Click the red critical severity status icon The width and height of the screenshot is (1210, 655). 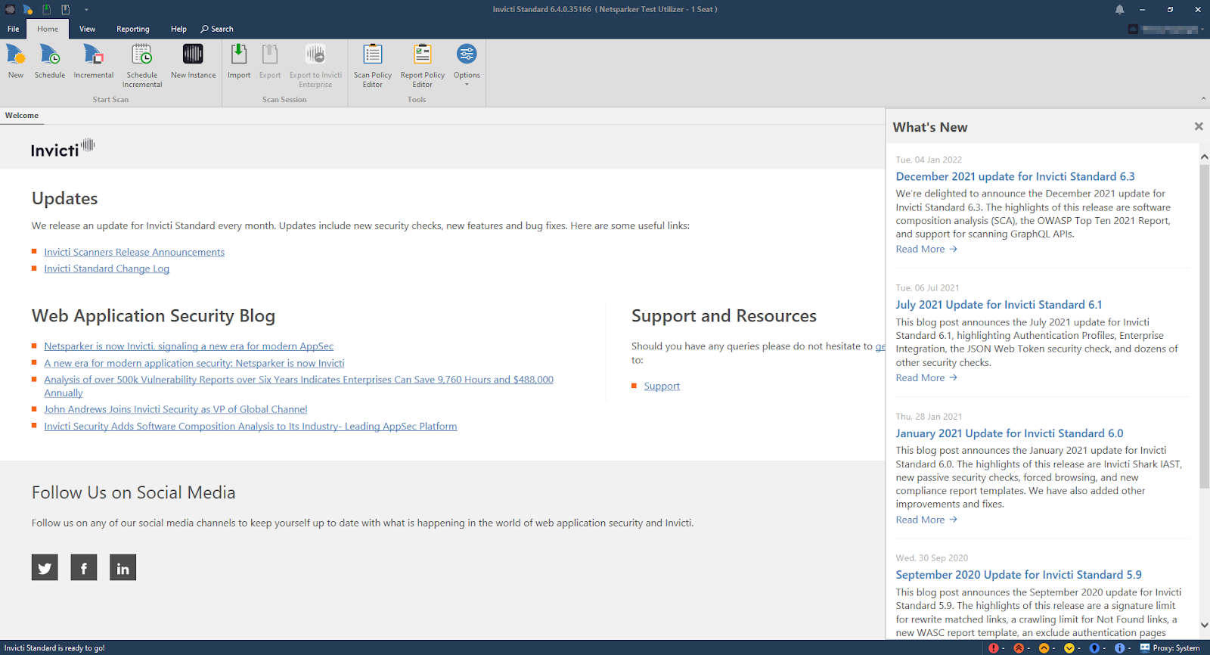(994, 648)
